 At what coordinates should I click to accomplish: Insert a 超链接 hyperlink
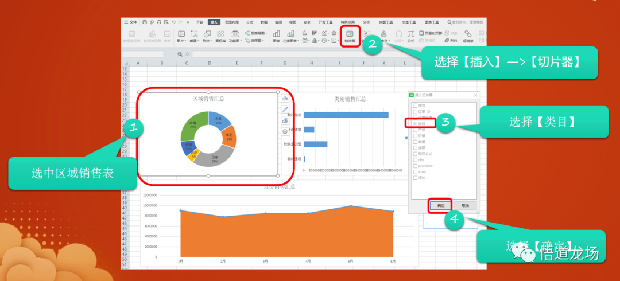[x=468, y=36]
